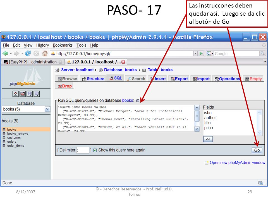268x201 pixels.
Task: Select price in Fields list
Action: pos(209,128)
